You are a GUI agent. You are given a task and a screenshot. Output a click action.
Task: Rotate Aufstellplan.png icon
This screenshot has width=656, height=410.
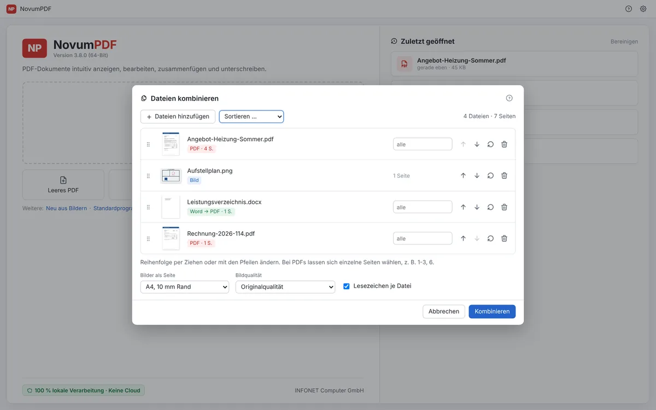point(490,175)
